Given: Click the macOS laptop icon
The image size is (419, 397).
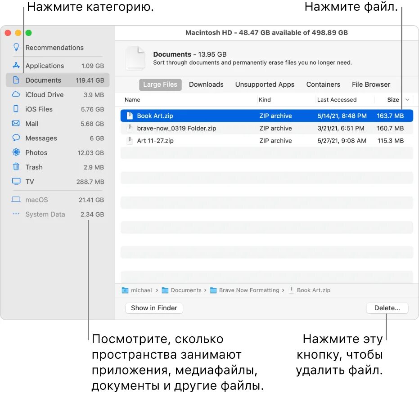Looking at the screenshot, I should 16,200.
